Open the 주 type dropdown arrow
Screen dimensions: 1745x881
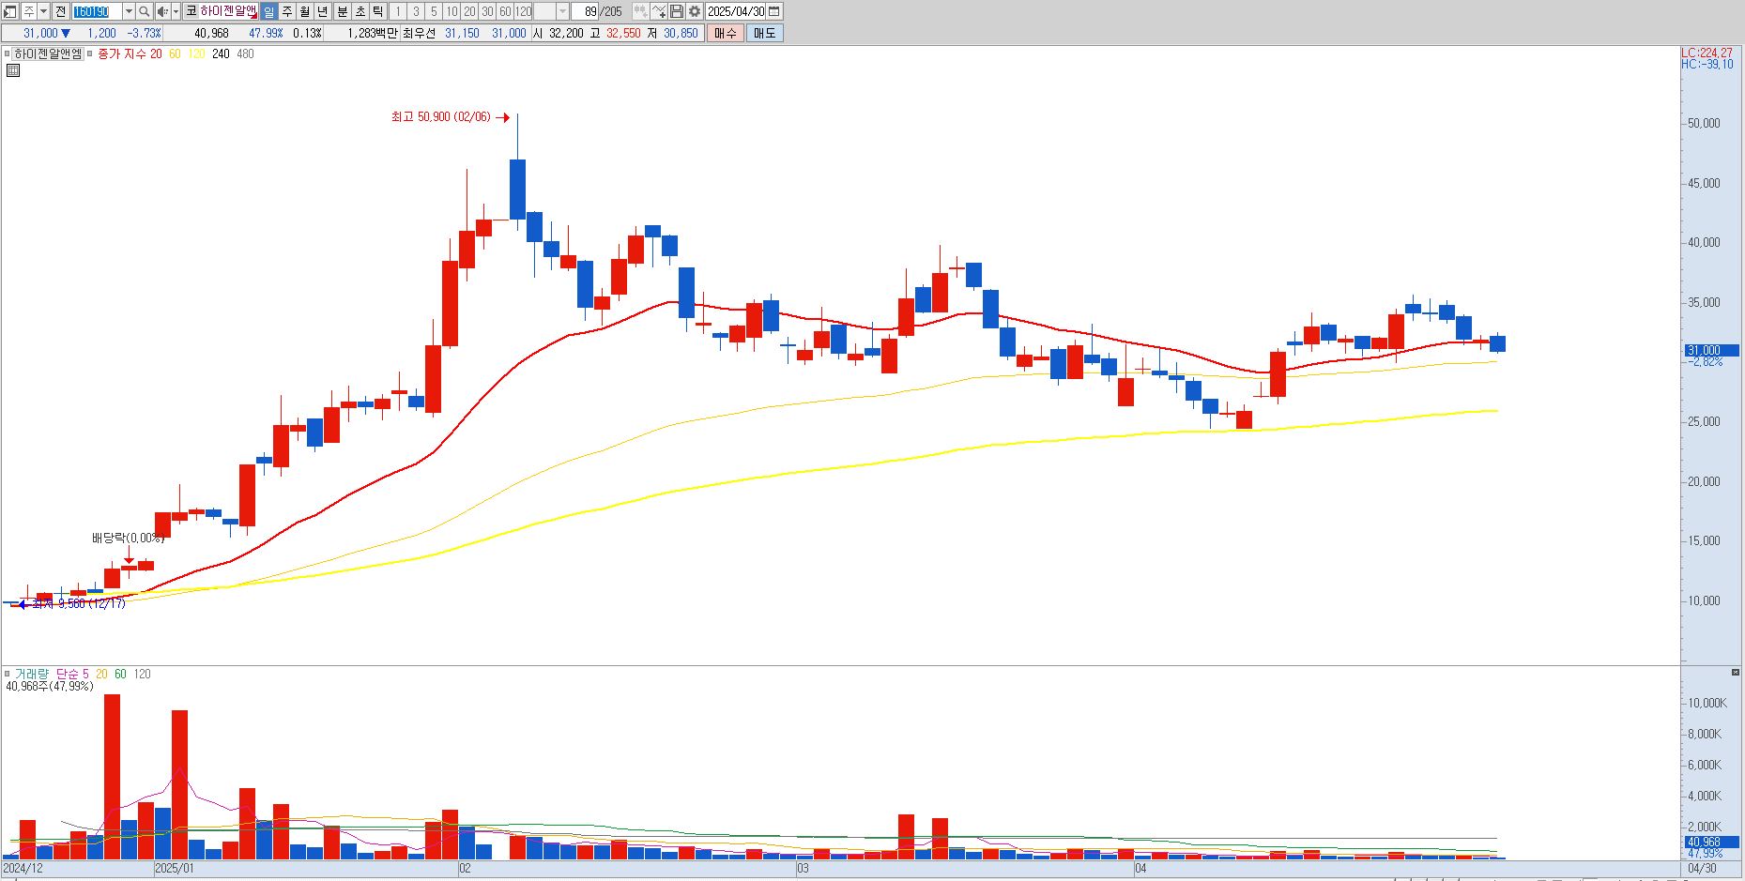click(x=43, y=11)
